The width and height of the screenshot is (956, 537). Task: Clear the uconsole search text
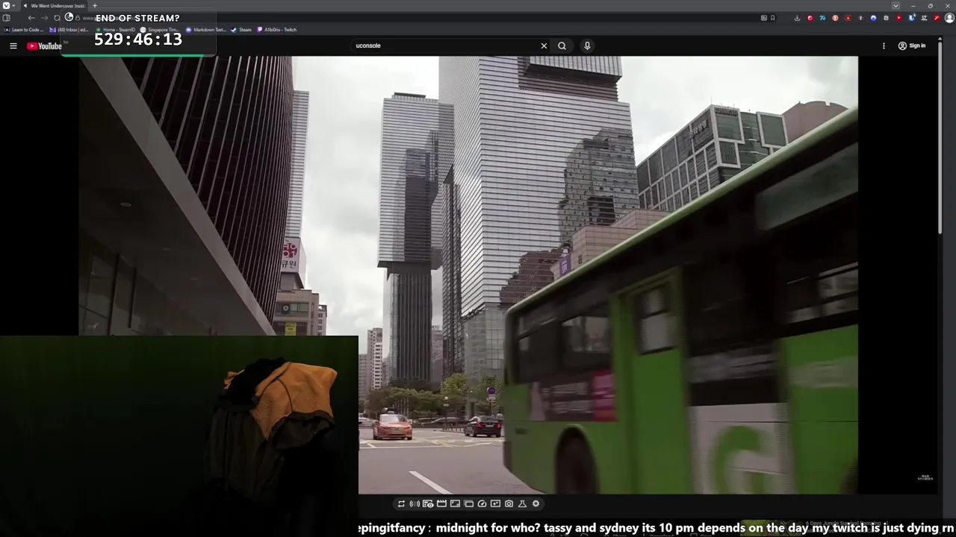(544, 45)
